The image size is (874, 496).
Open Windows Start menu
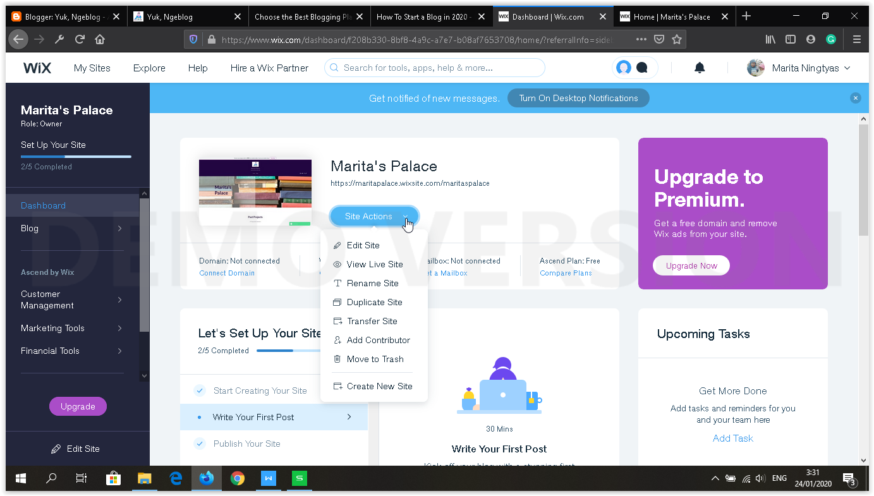tap(21, 478)
